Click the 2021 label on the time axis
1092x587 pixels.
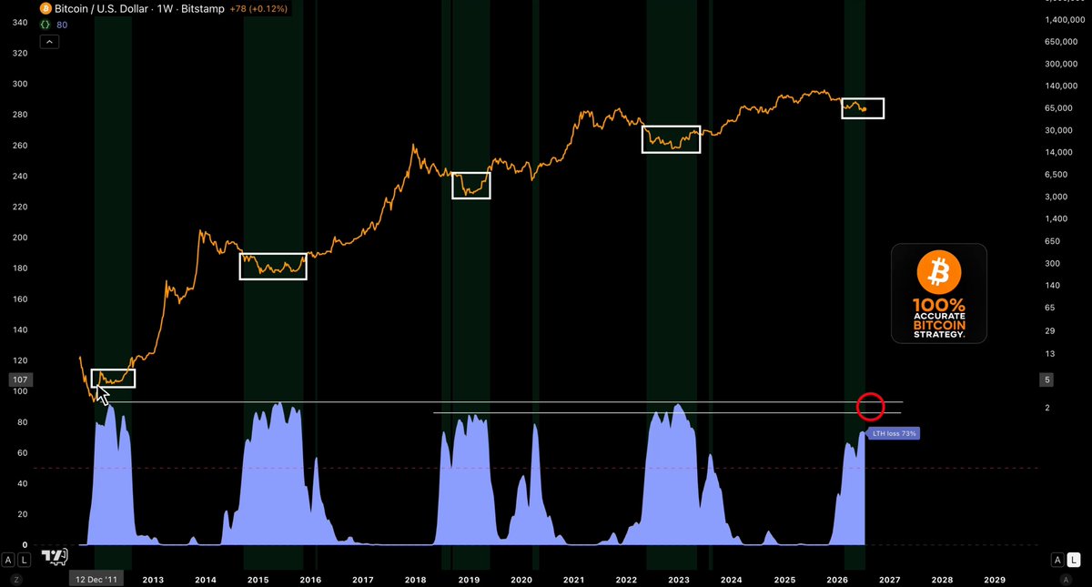[574, 579]
